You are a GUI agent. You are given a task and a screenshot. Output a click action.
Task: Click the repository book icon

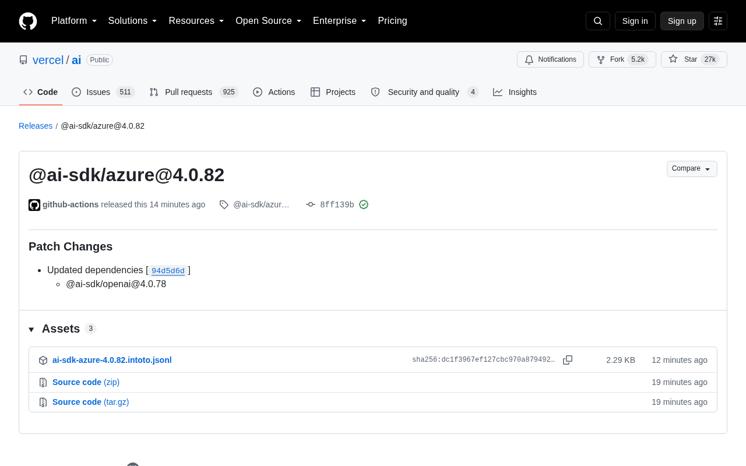click(x=23, y=60)
